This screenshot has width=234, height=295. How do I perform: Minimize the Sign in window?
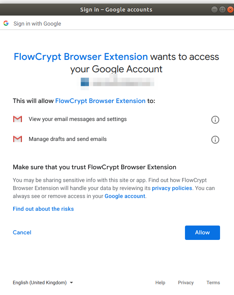coord(214,10)
